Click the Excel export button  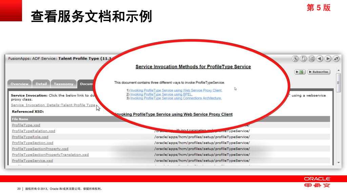coord(300,72)
